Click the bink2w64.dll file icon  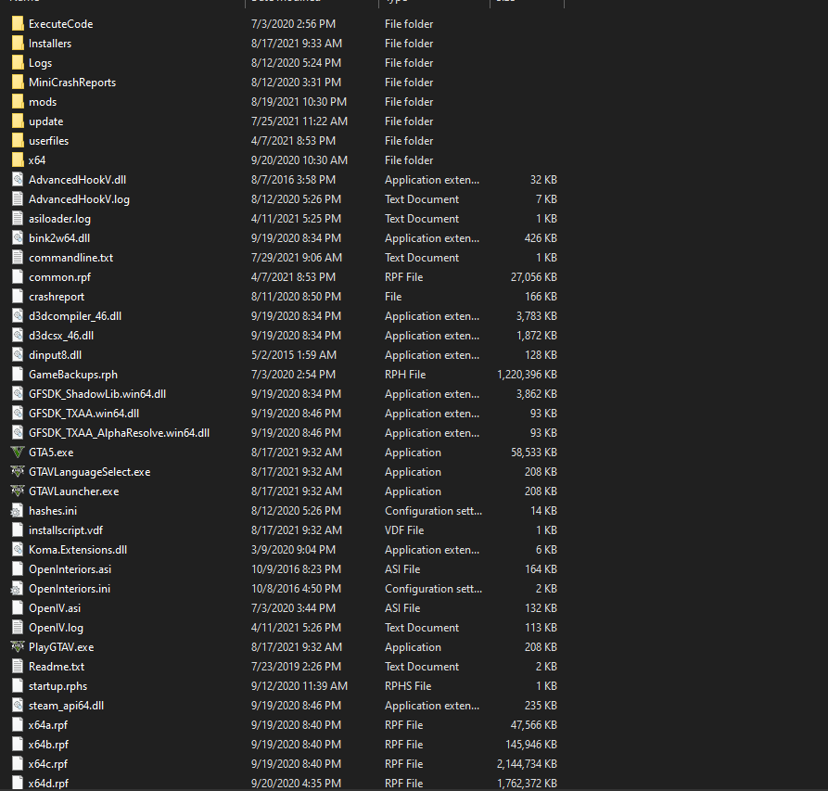click(18, 238)
